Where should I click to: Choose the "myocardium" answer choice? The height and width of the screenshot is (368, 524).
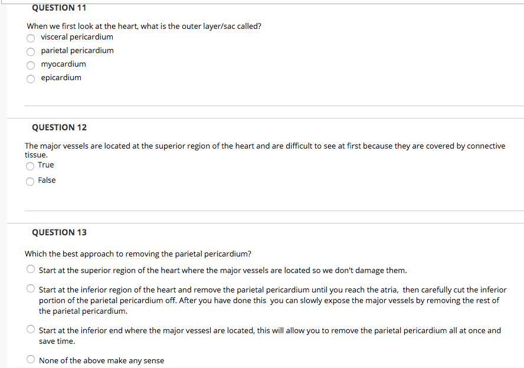[x=30, y=65]
